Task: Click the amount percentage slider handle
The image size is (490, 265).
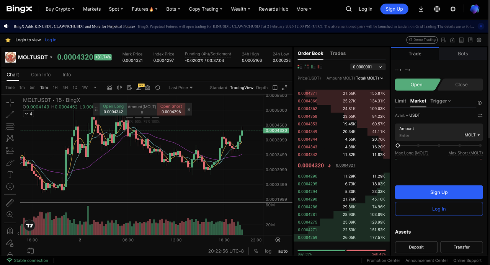Action: (398, 146)
